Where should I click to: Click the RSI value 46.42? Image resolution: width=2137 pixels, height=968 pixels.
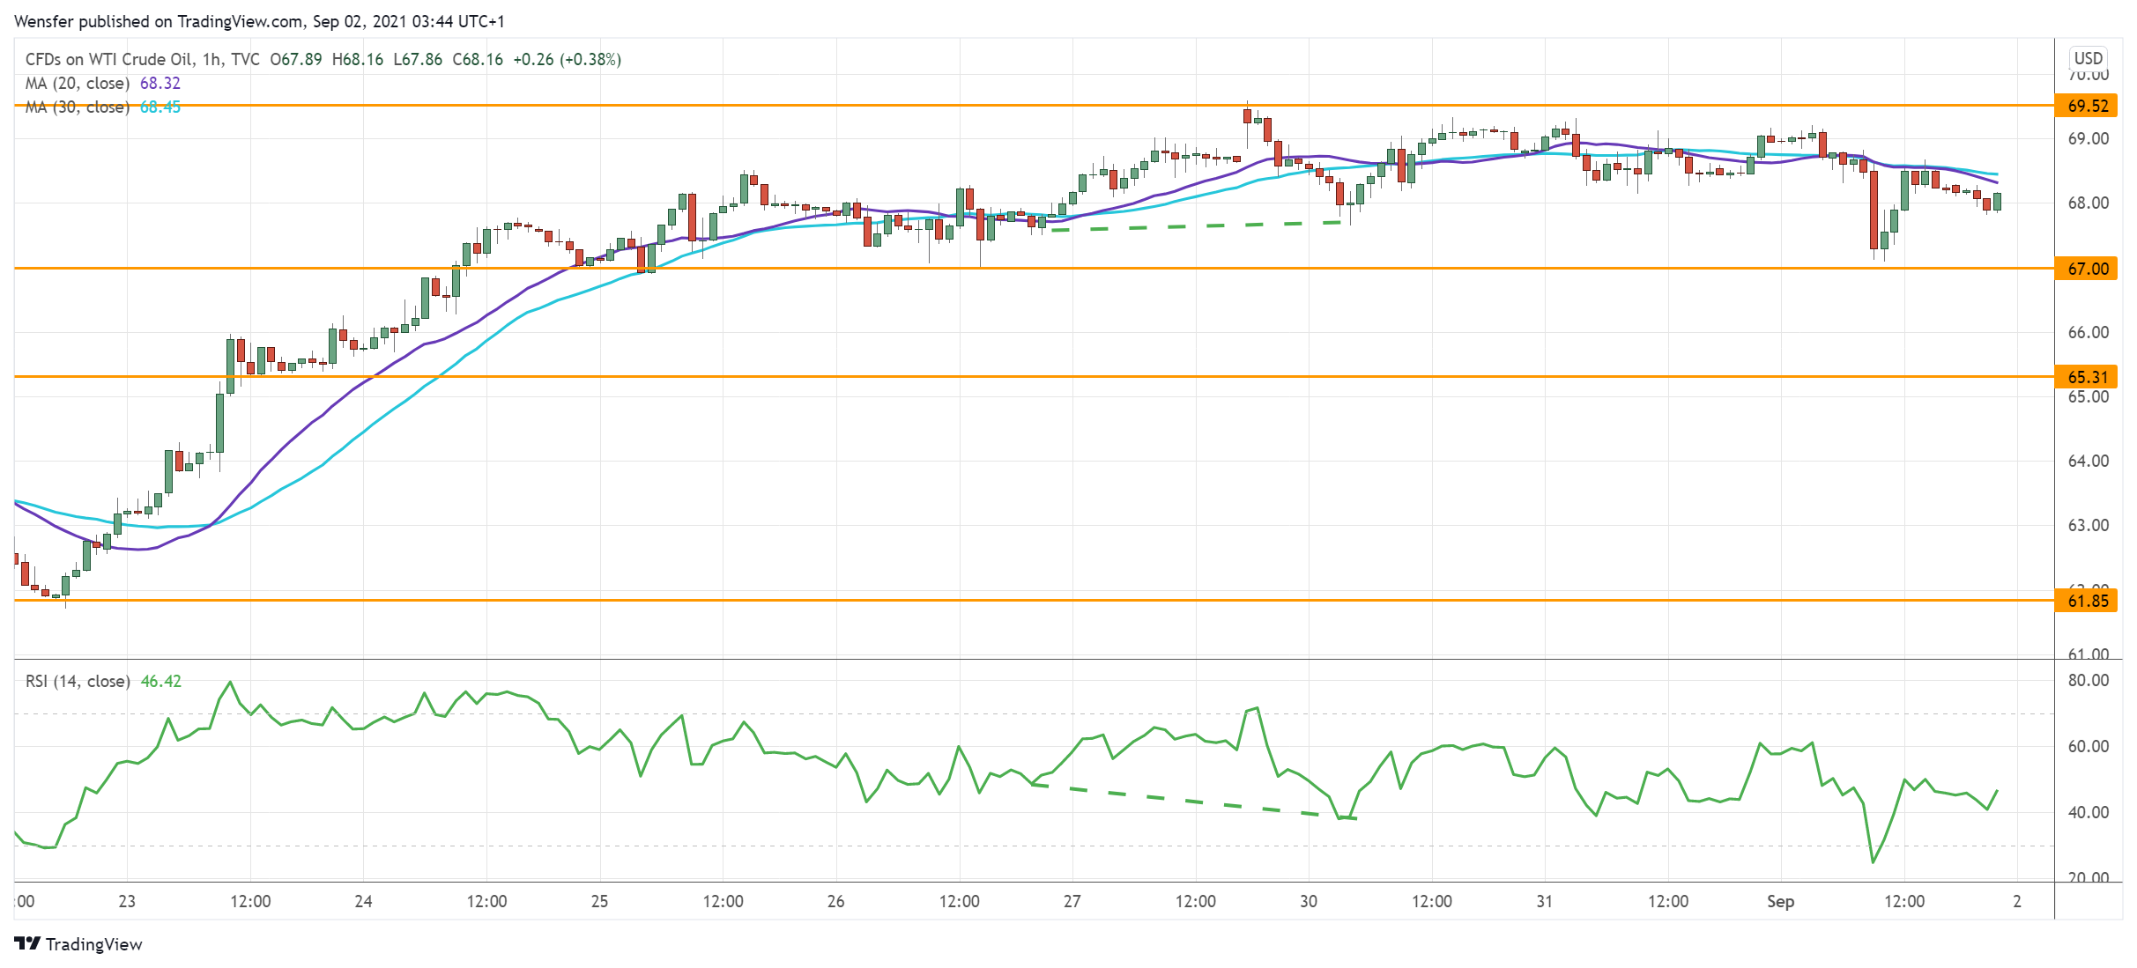pos(161,681)
